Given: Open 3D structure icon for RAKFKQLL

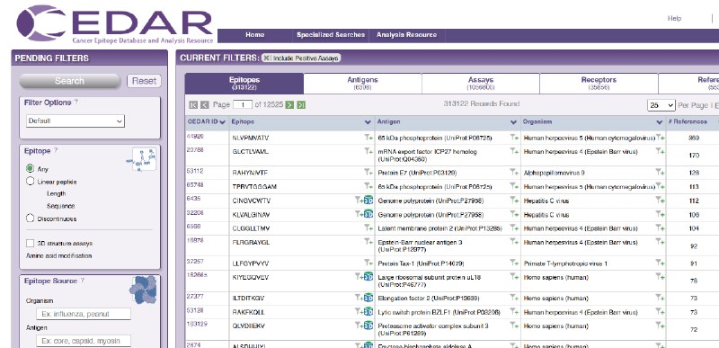Looking at the screenshot, I should click(x=368, y=312).
